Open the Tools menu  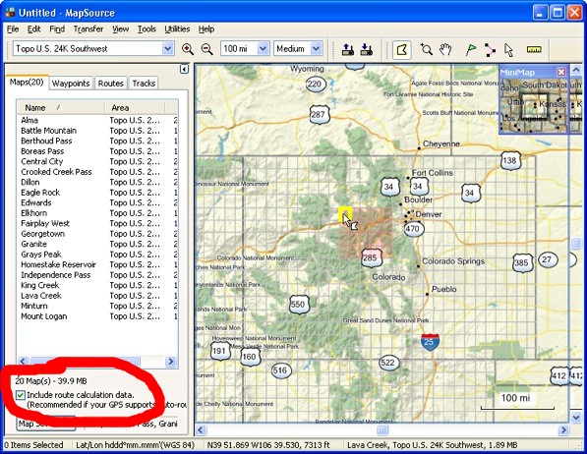click(x=147, y=29)
